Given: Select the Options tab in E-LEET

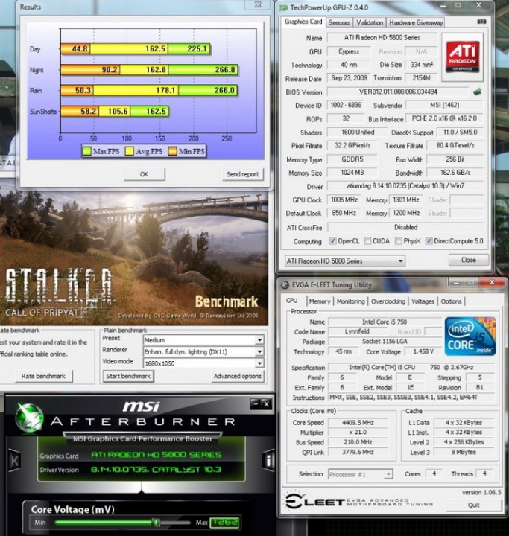Looking at the screenshot, I should tap(451, 301).
